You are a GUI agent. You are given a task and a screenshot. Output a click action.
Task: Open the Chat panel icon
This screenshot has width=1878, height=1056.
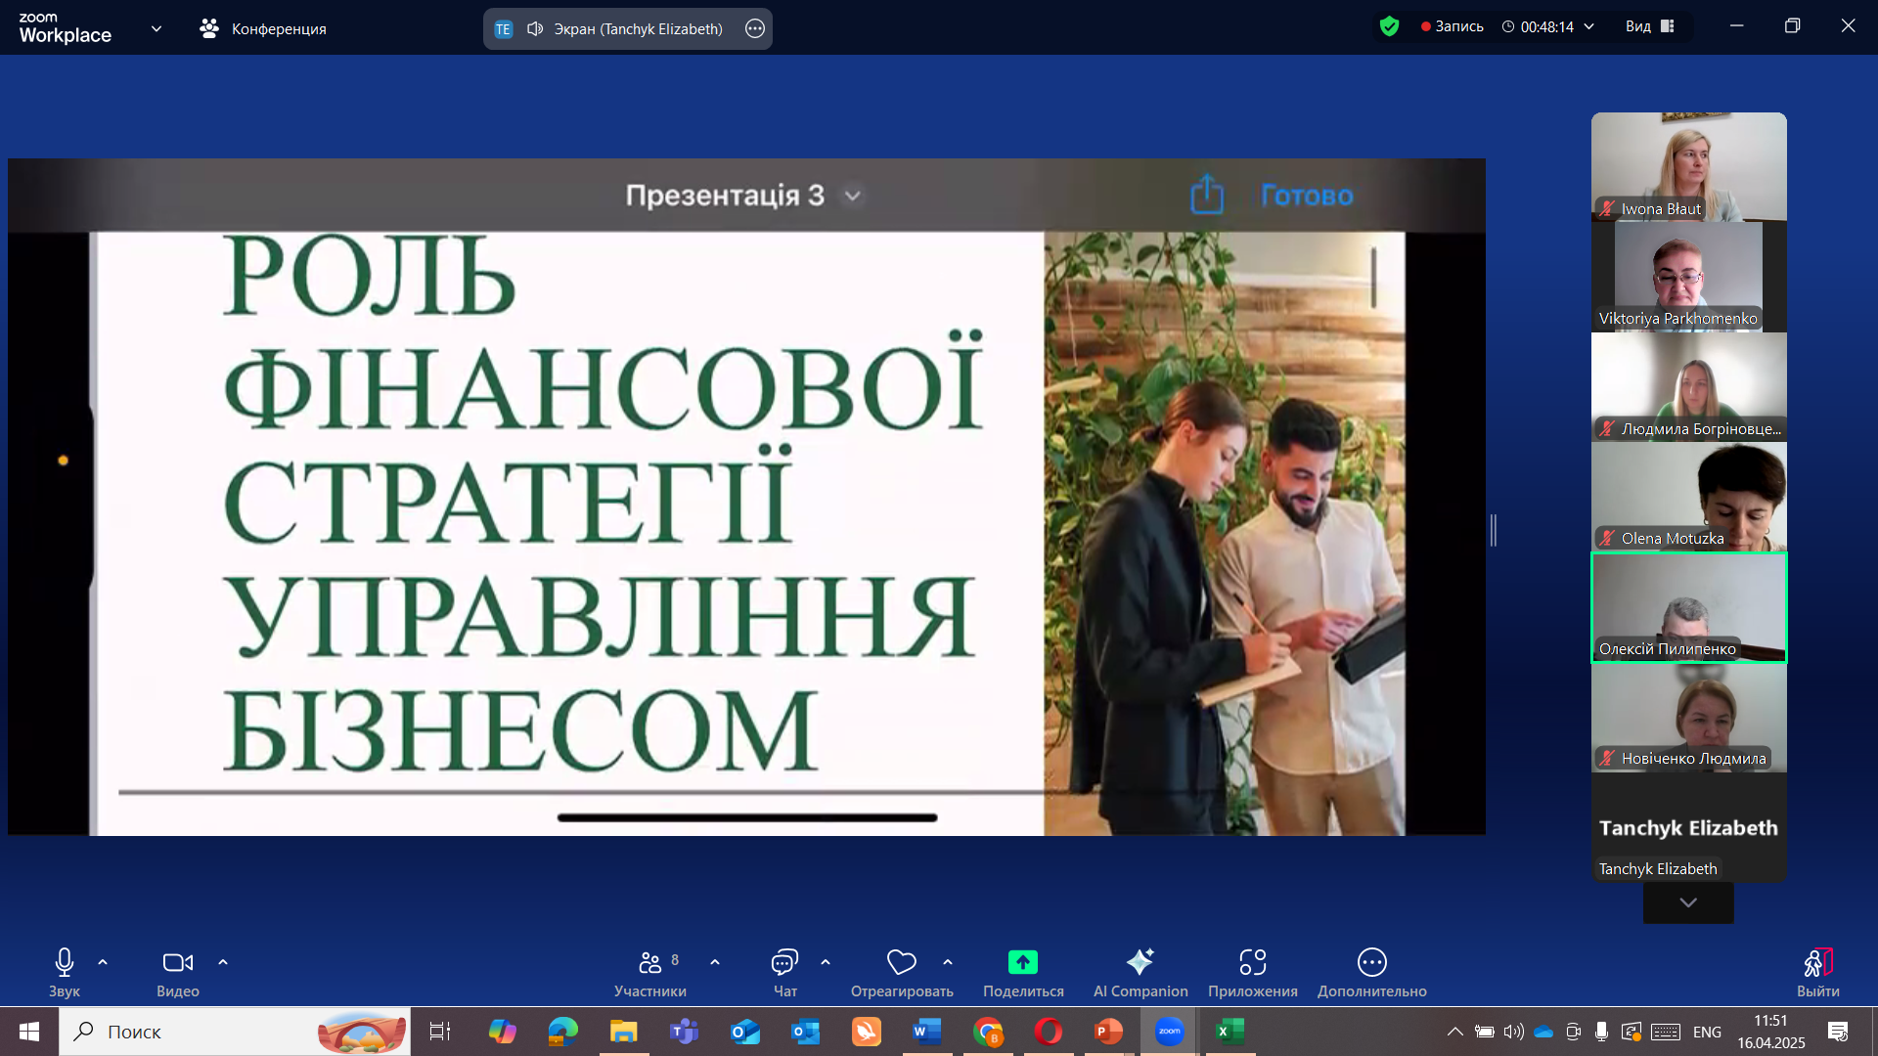784,962
